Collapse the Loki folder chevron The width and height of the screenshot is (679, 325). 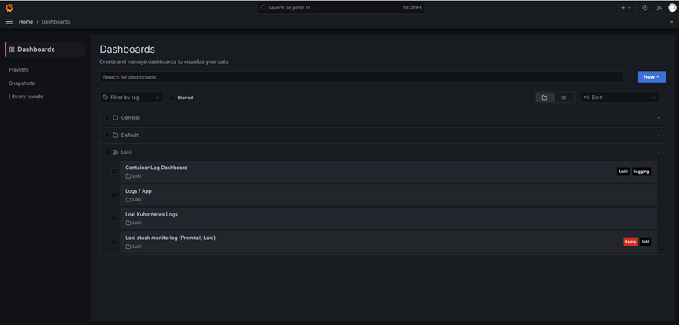[x=659, y=153]
